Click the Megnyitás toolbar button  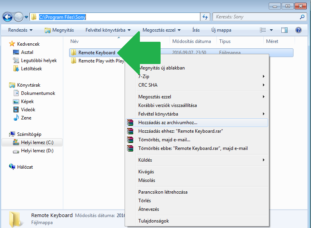click(59, 30)
